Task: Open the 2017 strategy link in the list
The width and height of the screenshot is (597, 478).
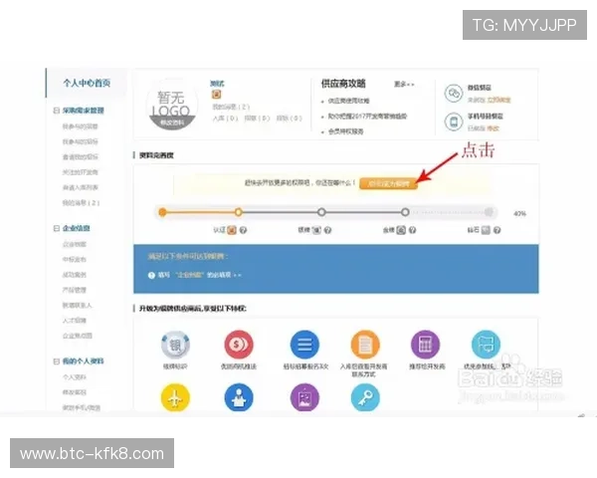Action: [x=367, y=117]
